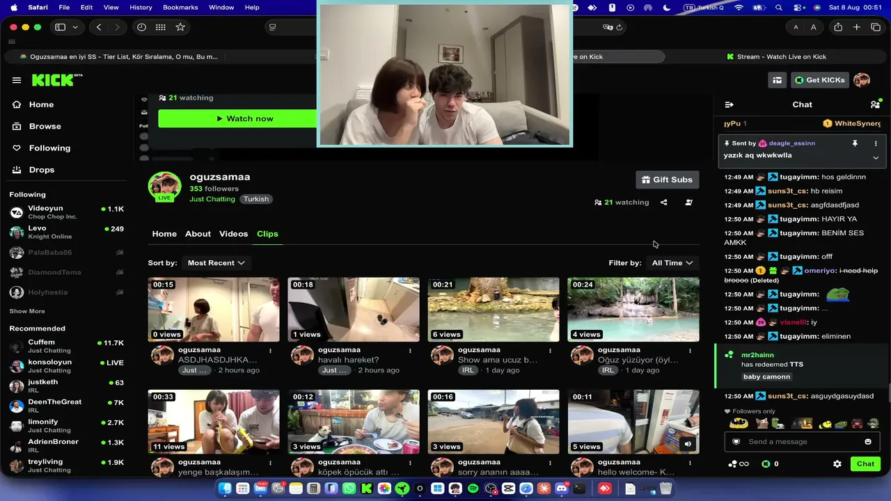The height and width of the screenshot is (501, 891).
Task: Click the Get KICKs button
Action: [819, 80]
